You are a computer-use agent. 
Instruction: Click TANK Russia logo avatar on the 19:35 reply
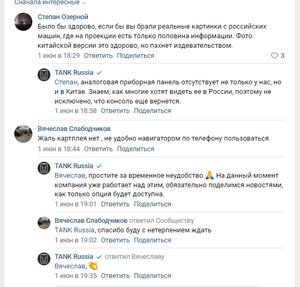(44, 259)
